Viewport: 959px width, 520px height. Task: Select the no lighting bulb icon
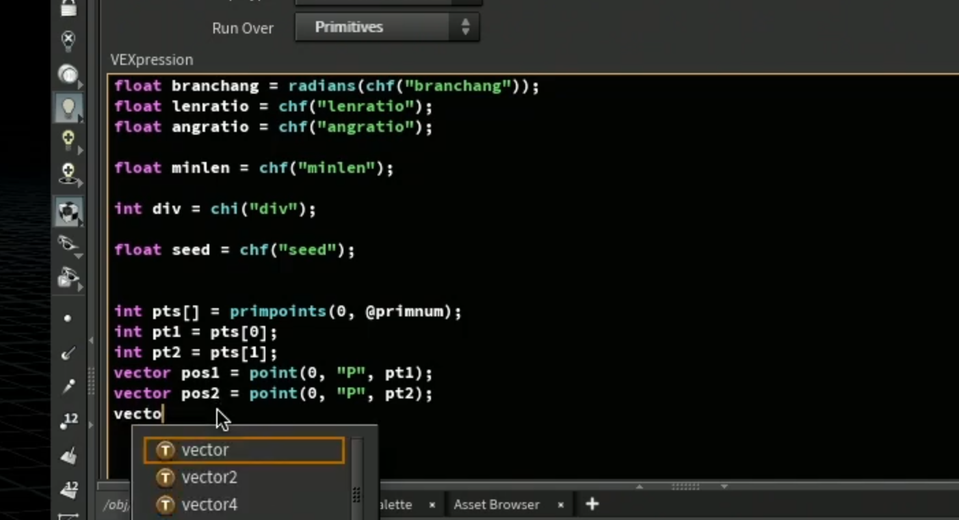tap(68, 40)
